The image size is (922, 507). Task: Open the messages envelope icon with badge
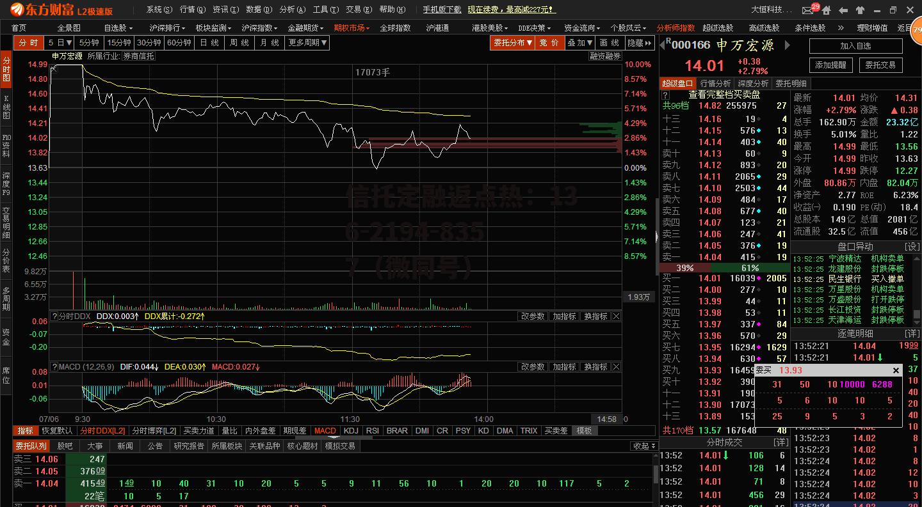click(810, 10)
